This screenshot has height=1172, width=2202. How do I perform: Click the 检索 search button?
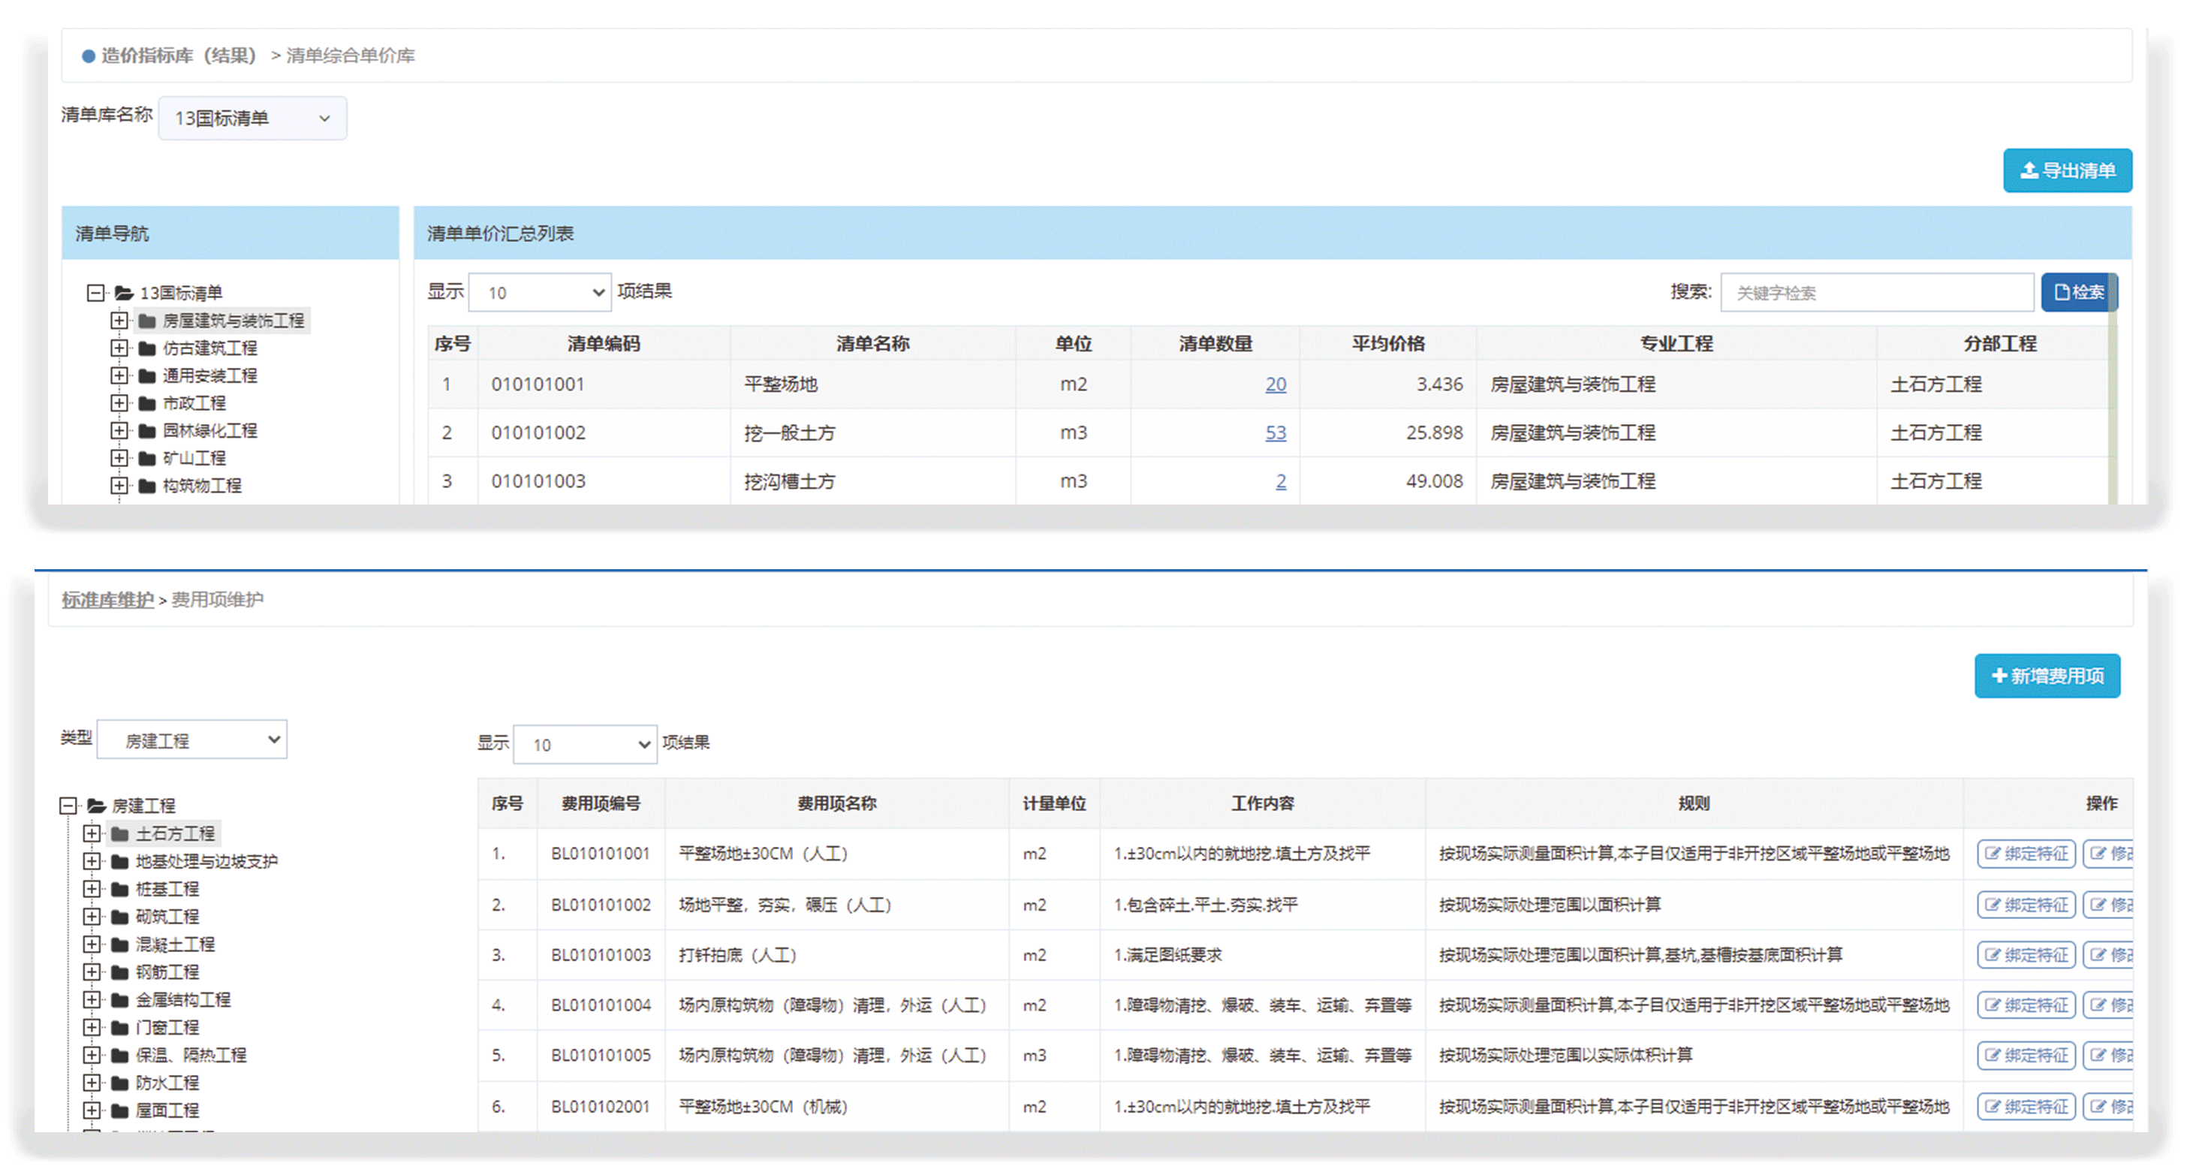(2078, 292)
